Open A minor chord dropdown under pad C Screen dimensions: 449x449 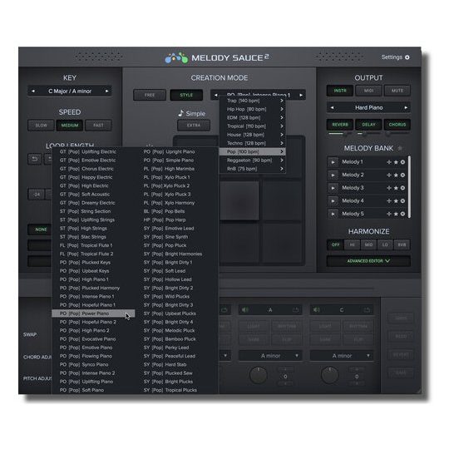(342, 356)
